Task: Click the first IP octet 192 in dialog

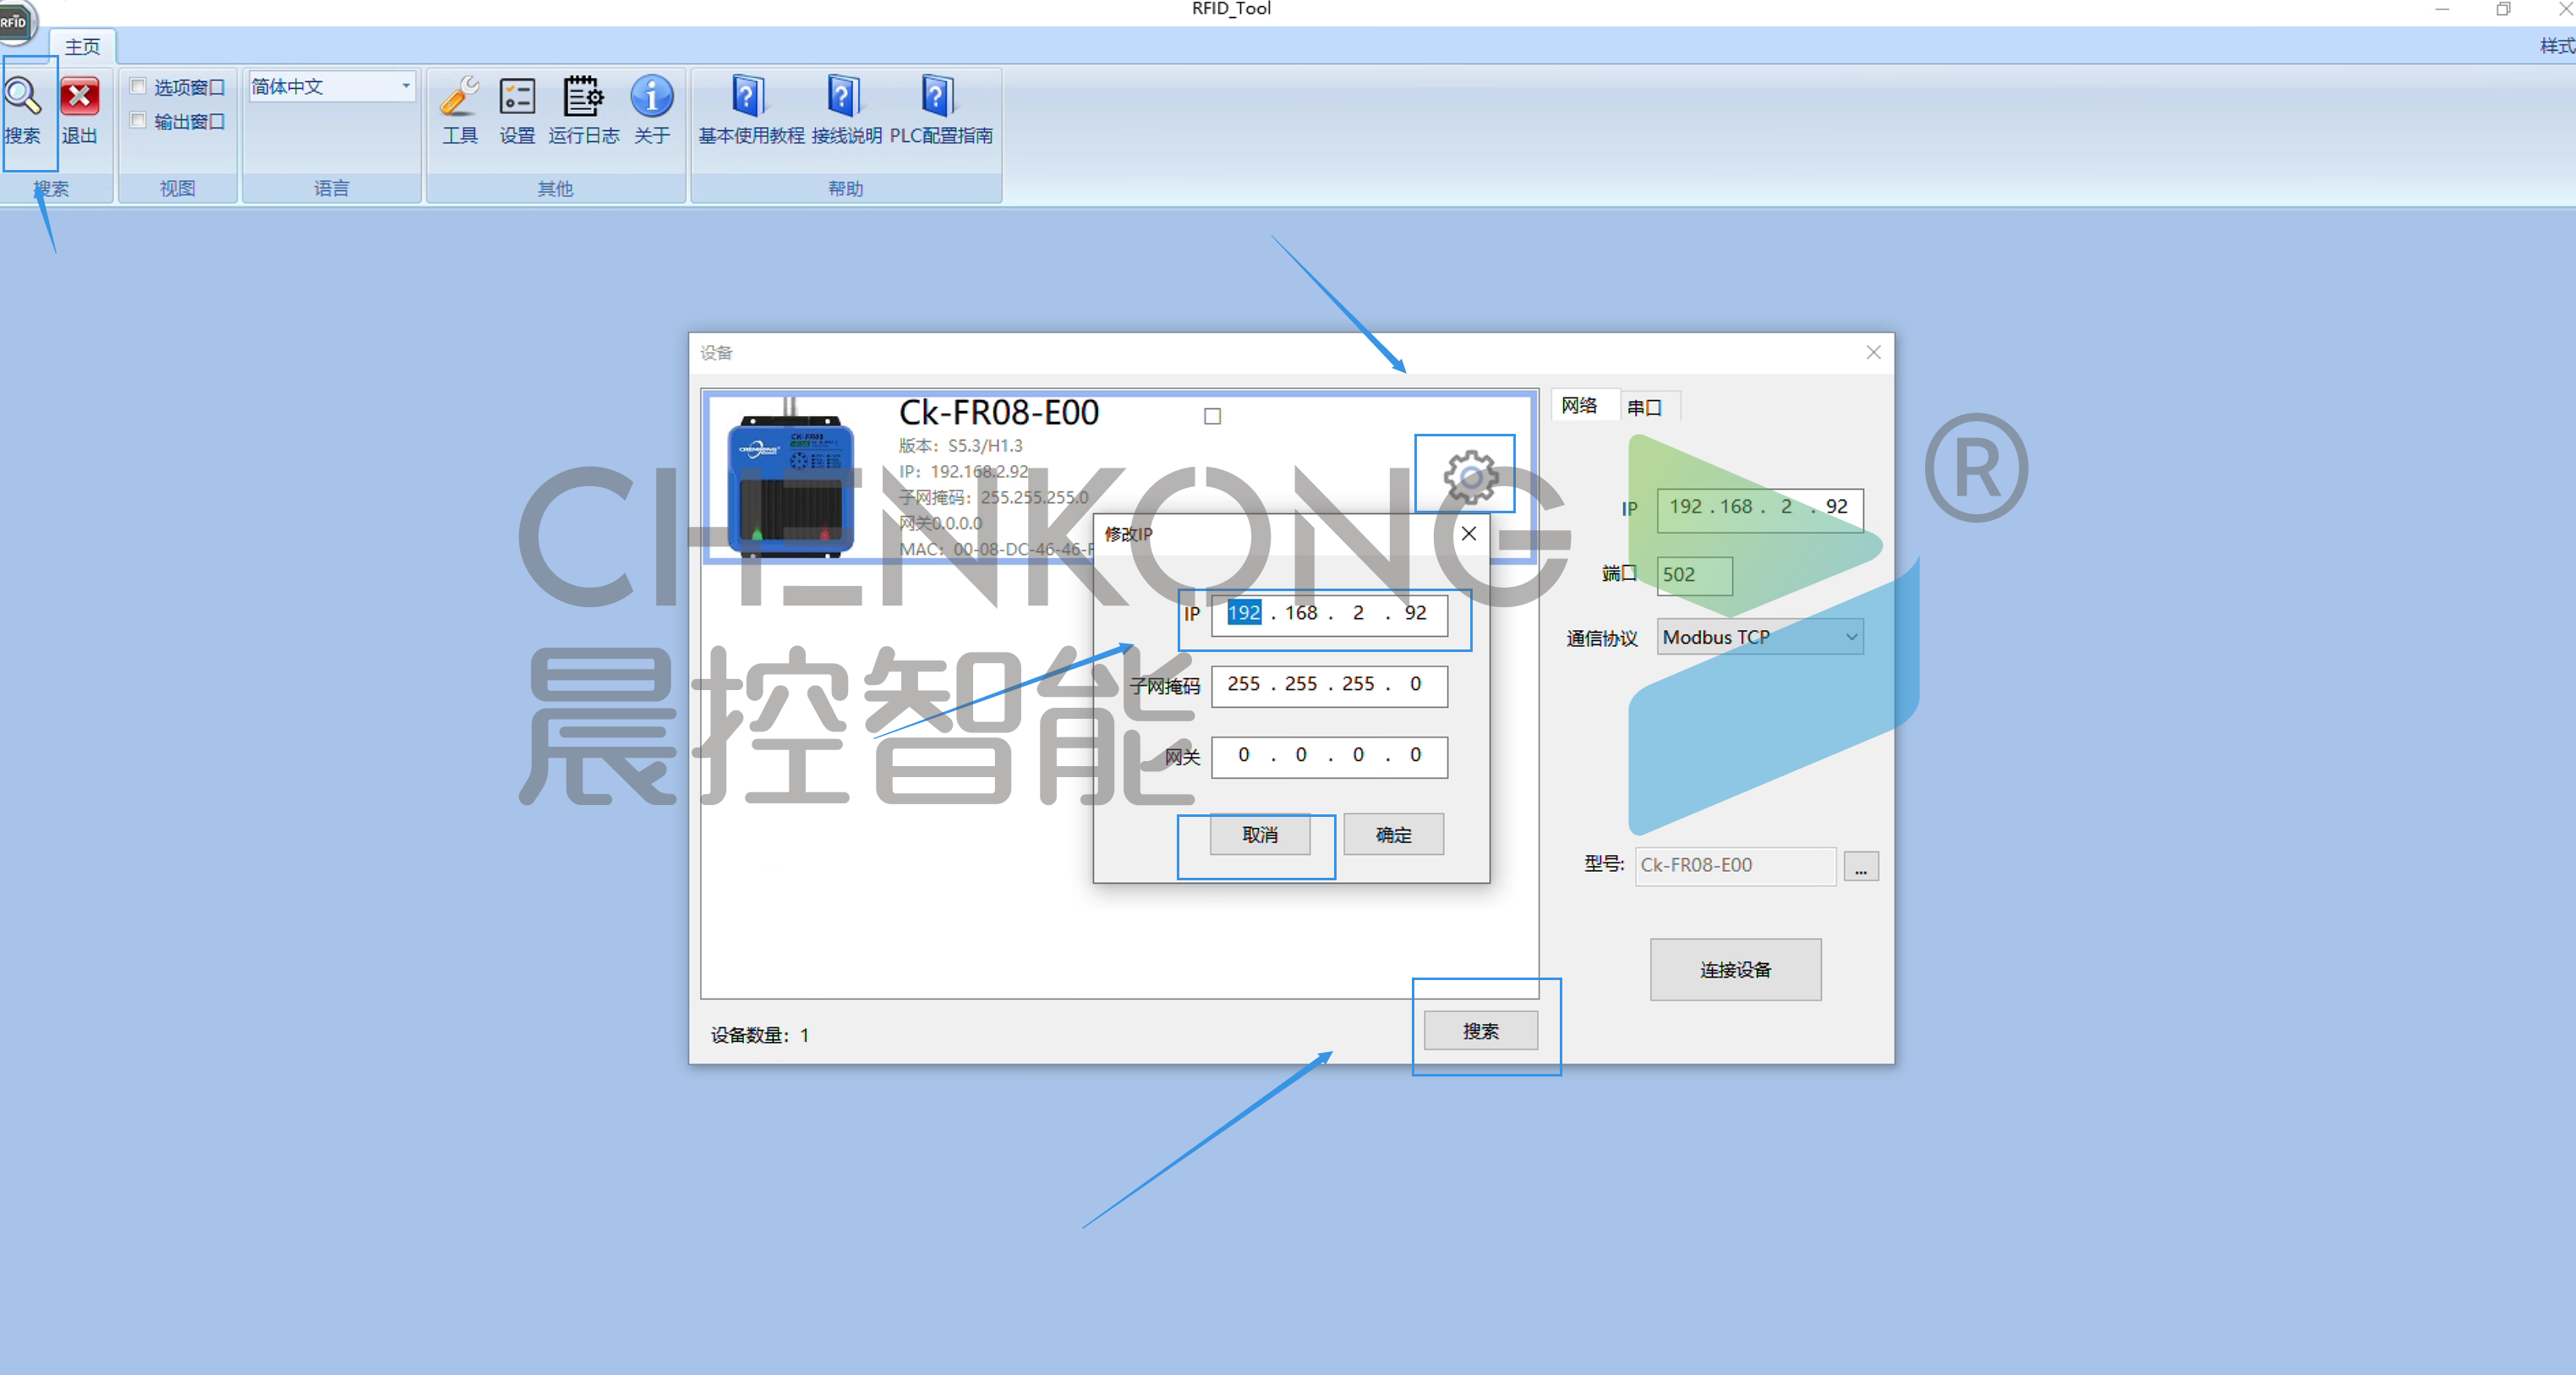Action: point(1244,613)
